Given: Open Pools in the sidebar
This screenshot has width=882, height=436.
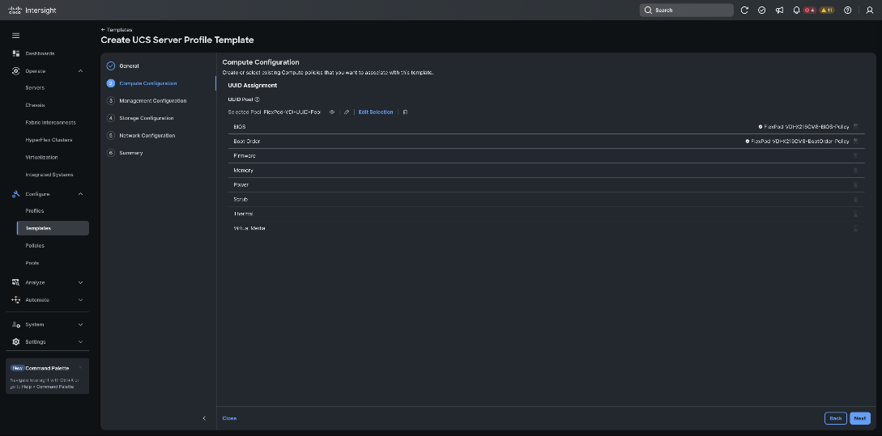Looking at the screenshot, I should [32, 263].
